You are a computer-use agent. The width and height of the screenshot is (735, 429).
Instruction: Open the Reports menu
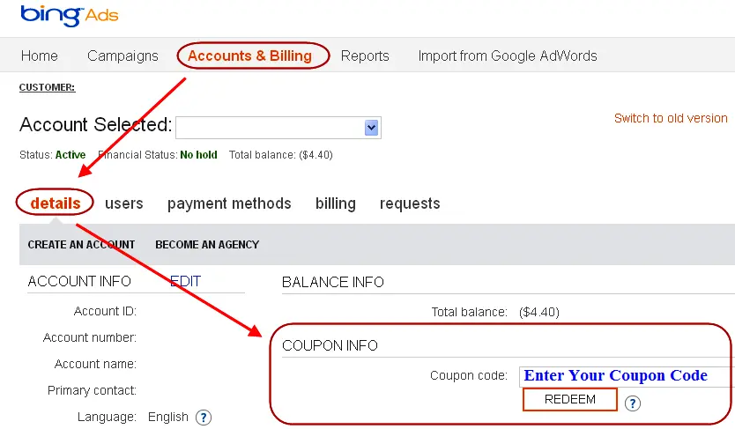pyautogui.click(x=365, y=55)
